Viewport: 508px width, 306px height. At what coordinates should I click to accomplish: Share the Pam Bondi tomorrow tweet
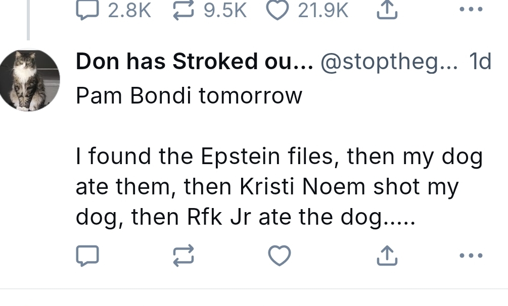click(387, 256)
